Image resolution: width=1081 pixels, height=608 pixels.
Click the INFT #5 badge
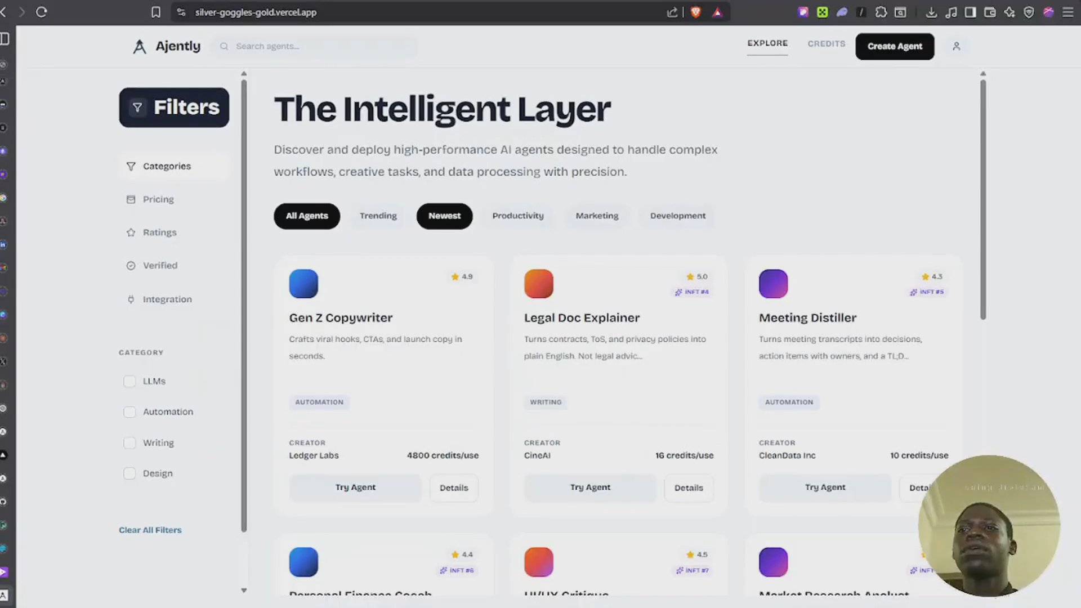click(927, 292)
